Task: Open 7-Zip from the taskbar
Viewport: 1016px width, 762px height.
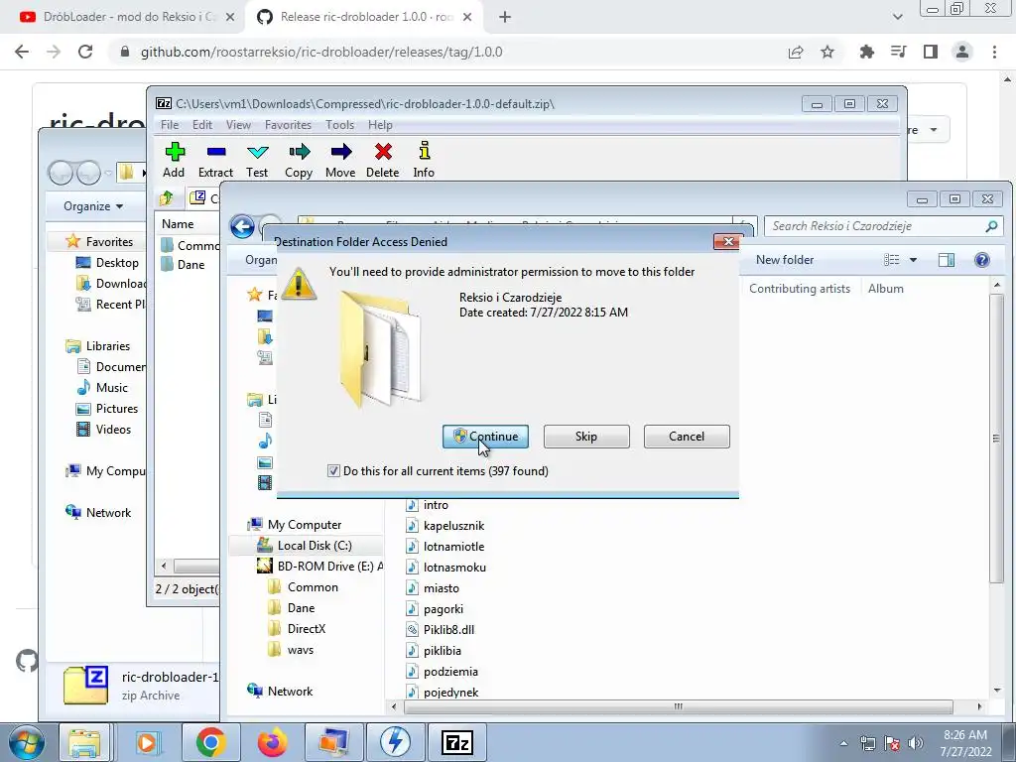Action: (x=457, y=742)
